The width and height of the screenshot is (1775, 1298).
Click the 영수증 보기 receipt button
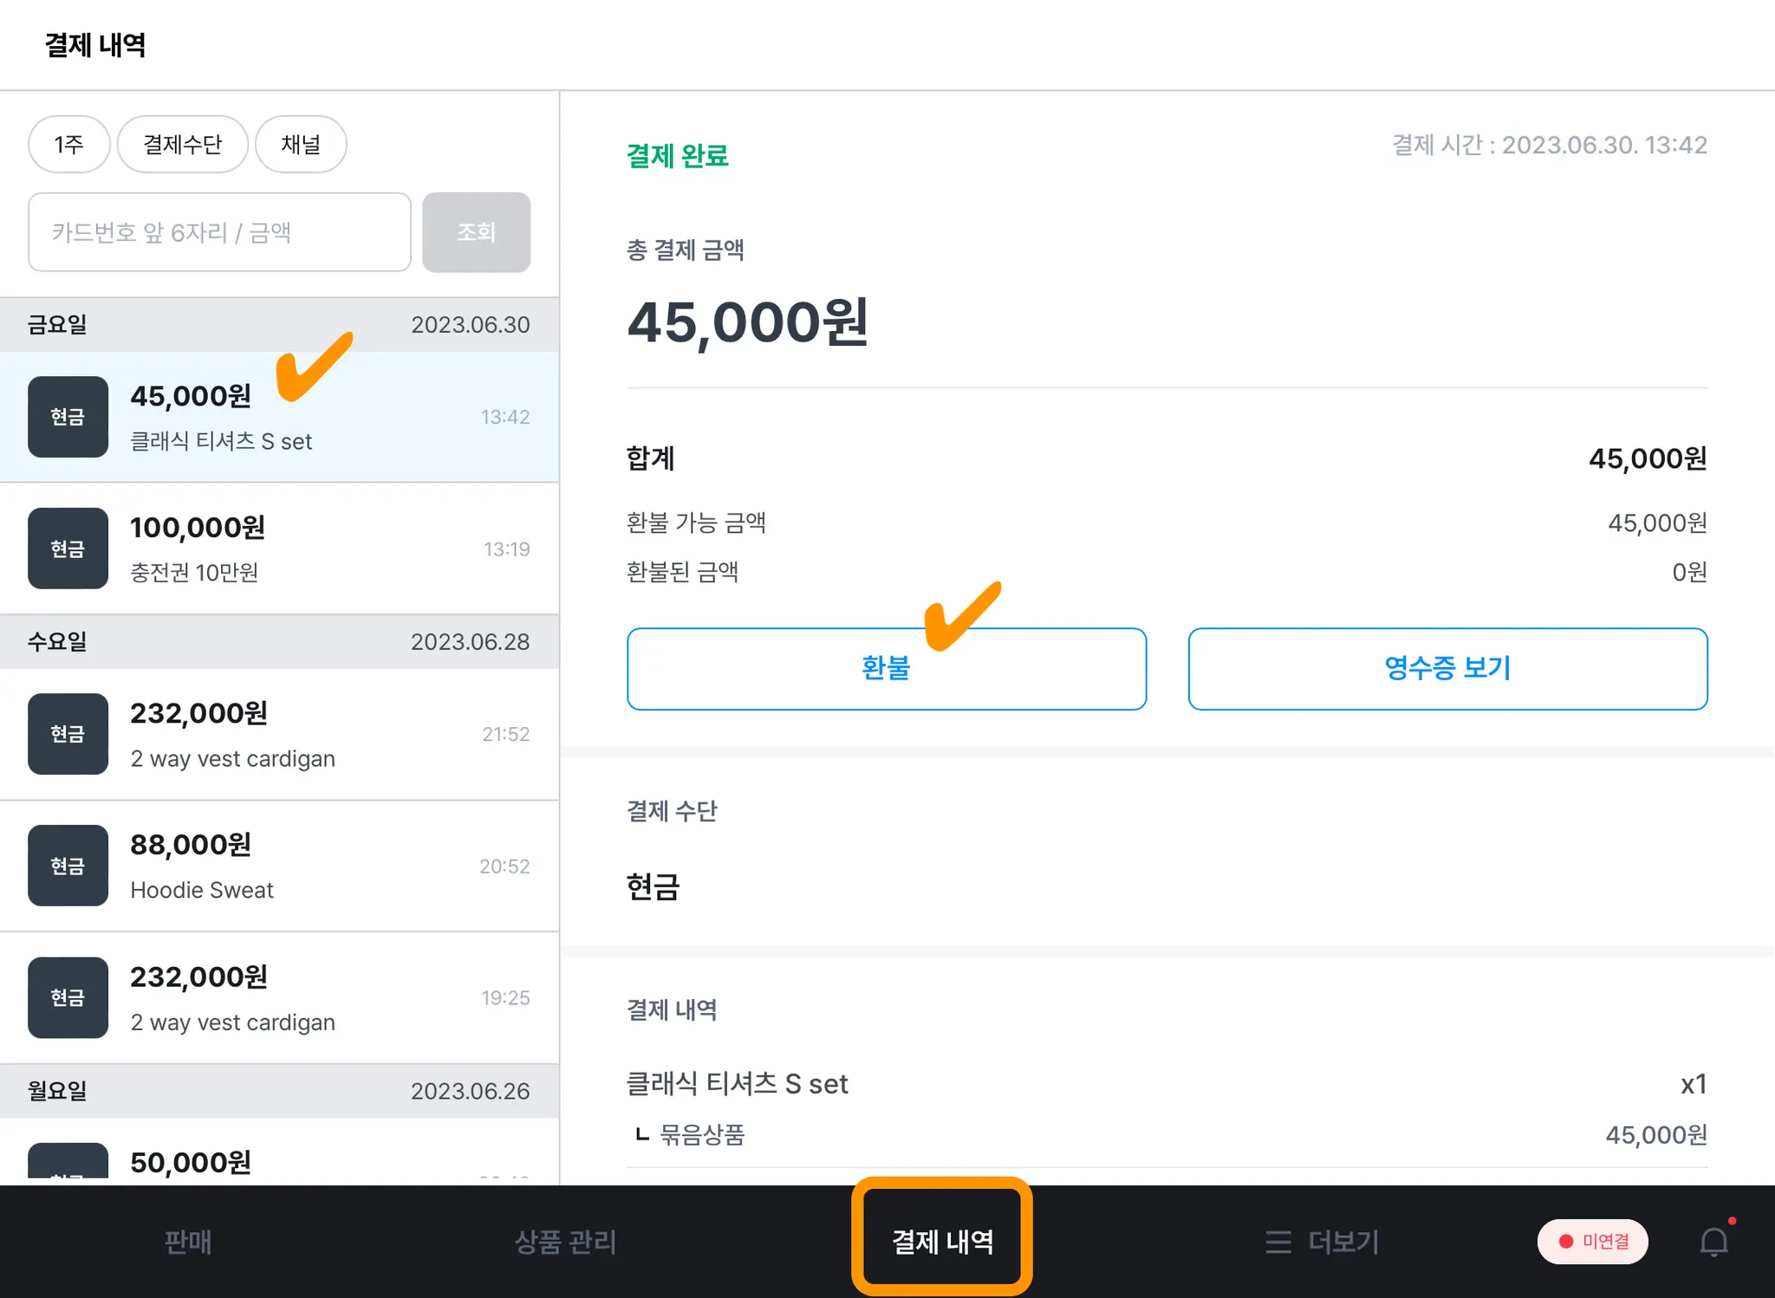pos(1447,668)
